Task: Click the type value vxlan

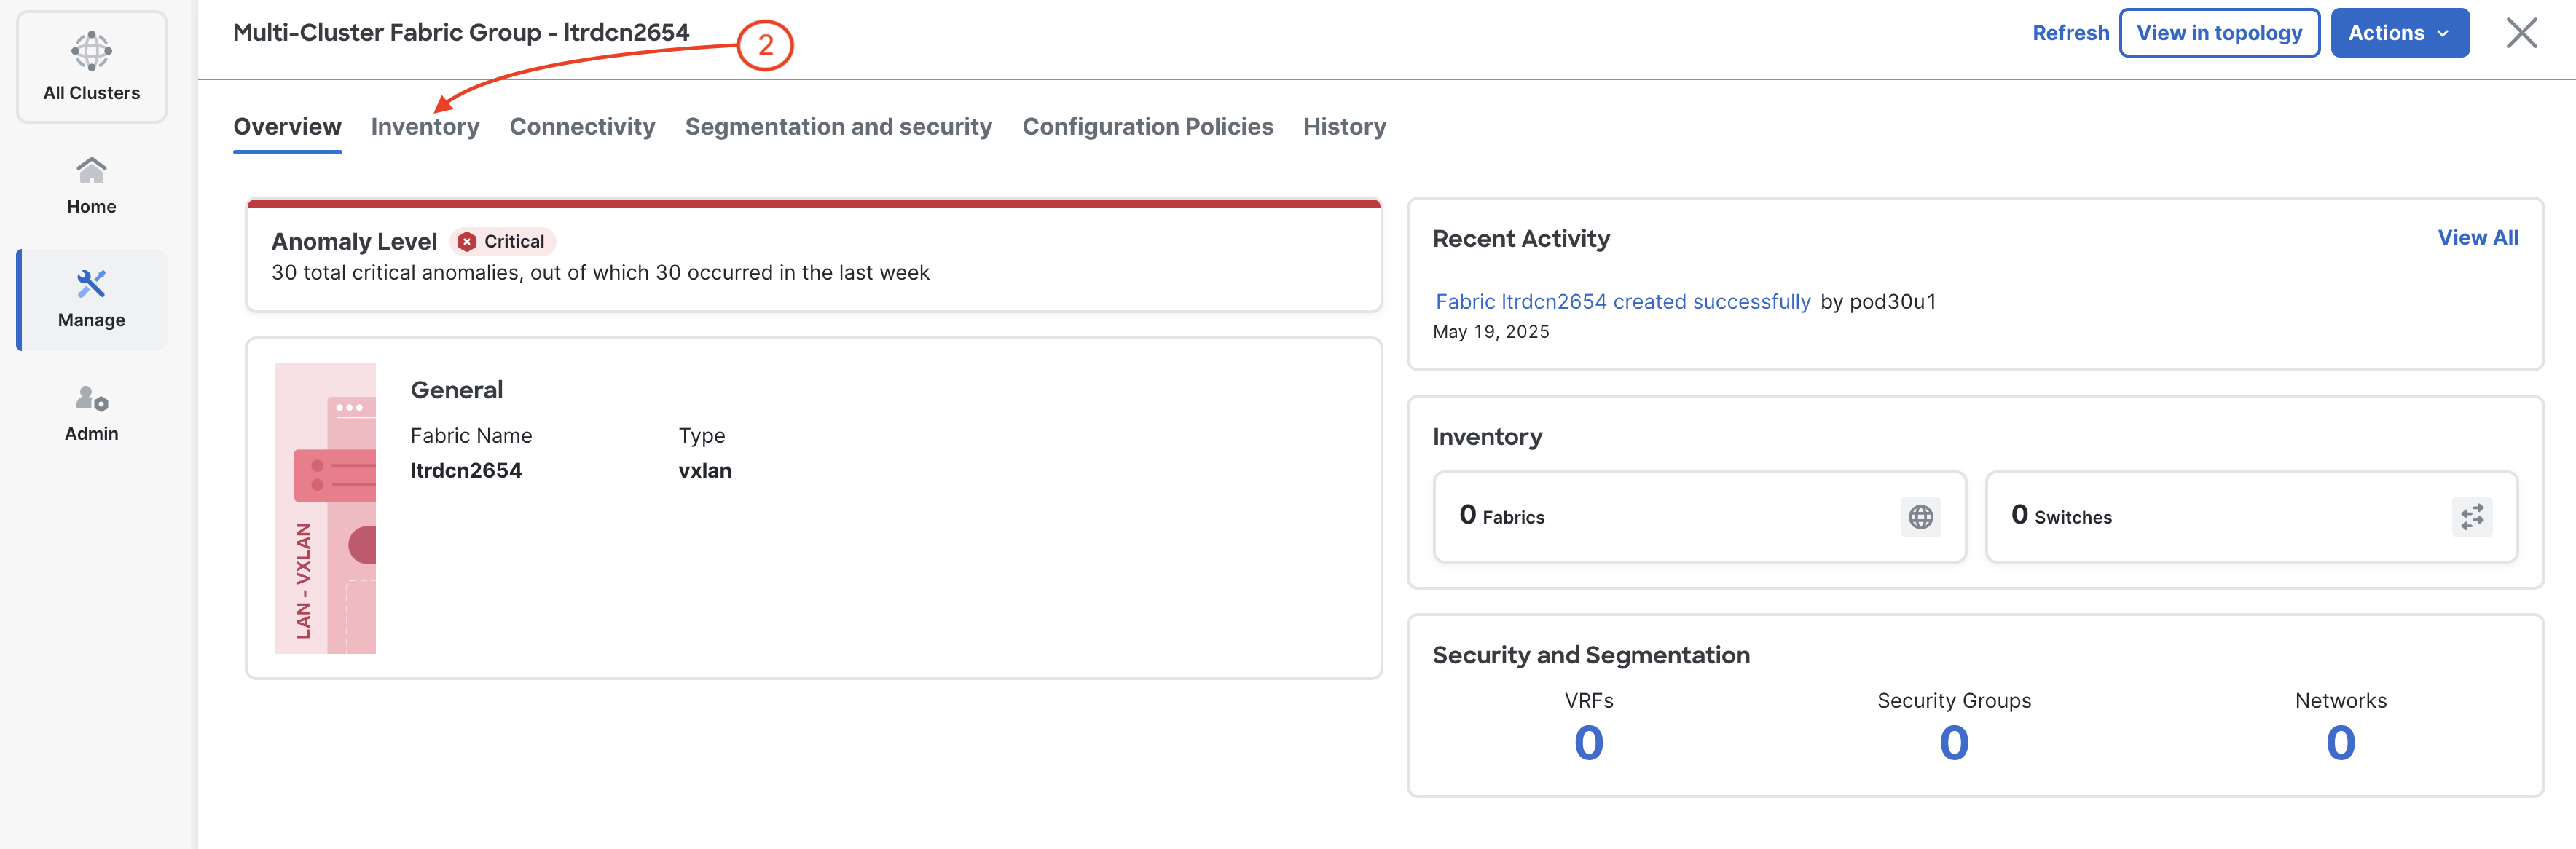Action: pos(705,471)
